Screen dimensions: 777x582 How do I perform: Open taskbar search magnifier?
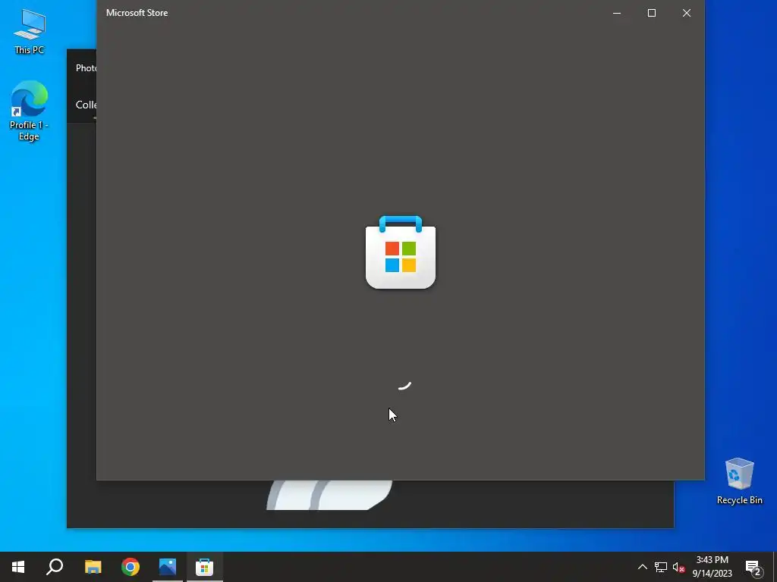[x=55, y=567]
